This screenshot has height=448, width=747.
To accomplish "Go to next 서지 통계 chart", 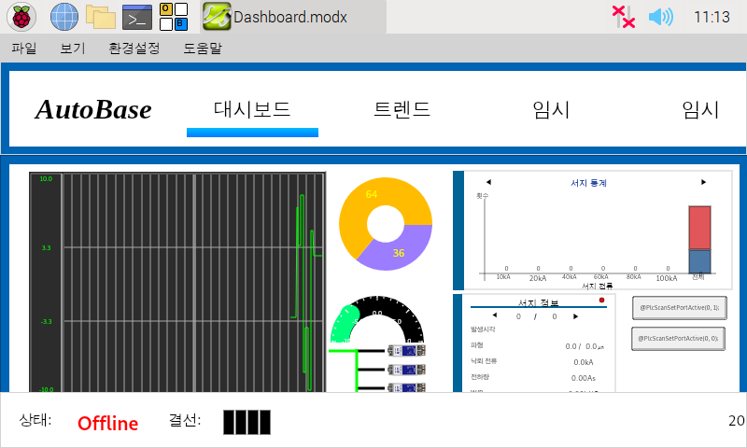I will pos(704,182).
